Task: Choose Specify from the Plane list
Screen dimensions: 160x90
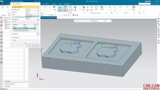Action: click(x=32, y=18)
